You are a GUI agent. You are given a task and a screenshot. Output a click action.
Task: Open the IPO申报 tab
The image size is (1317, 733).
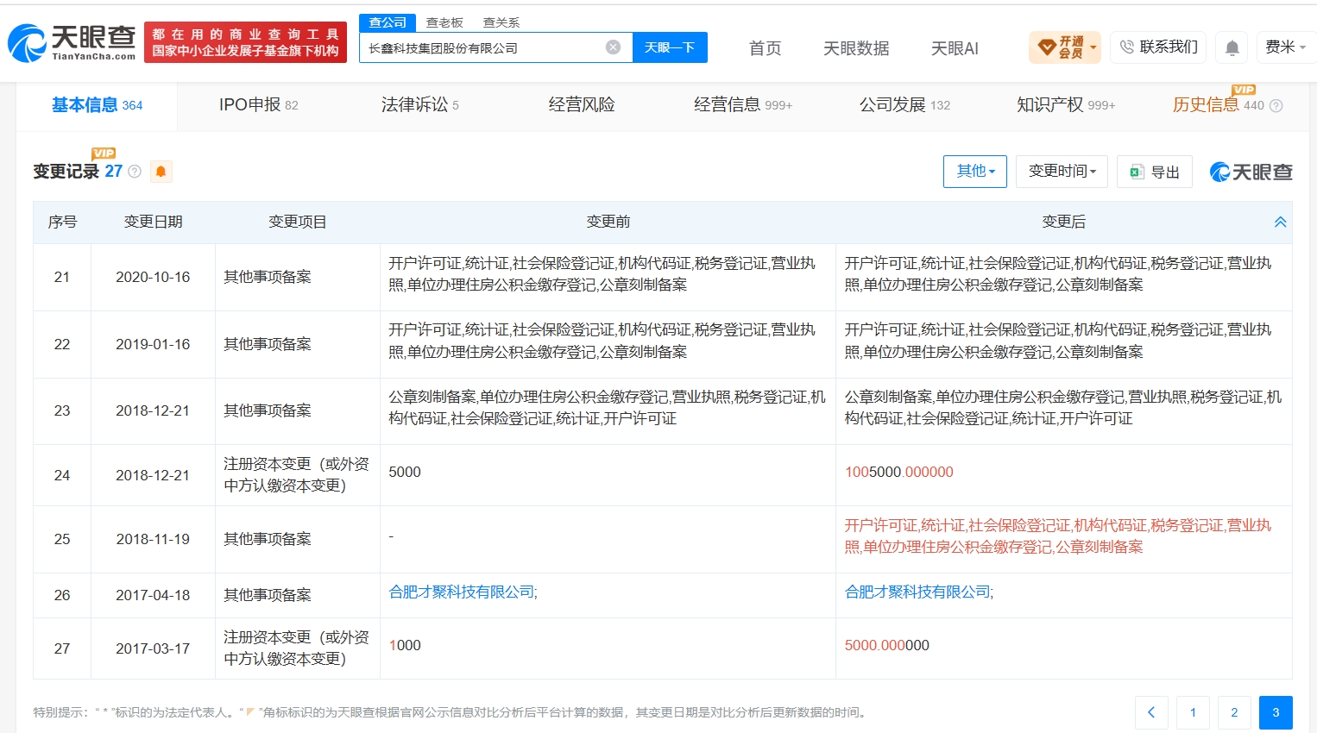tap(258, 105)
